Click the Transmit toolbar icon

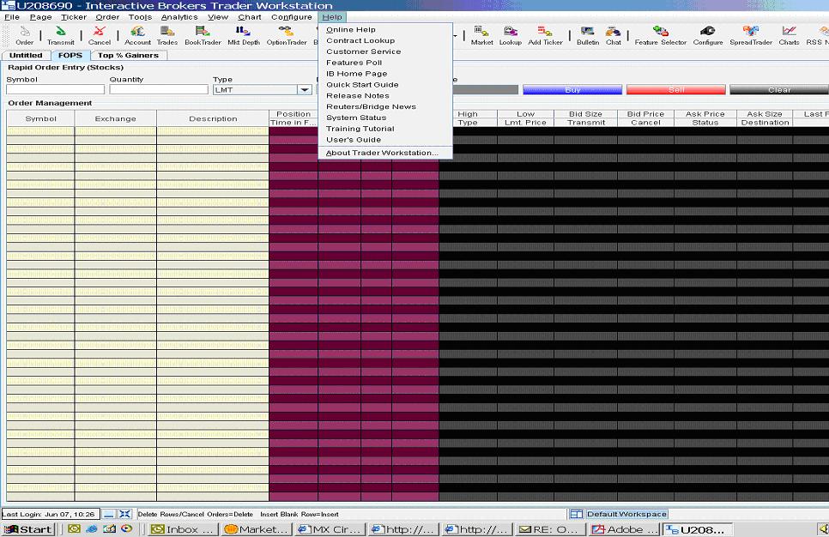click(x=61, y=35)
